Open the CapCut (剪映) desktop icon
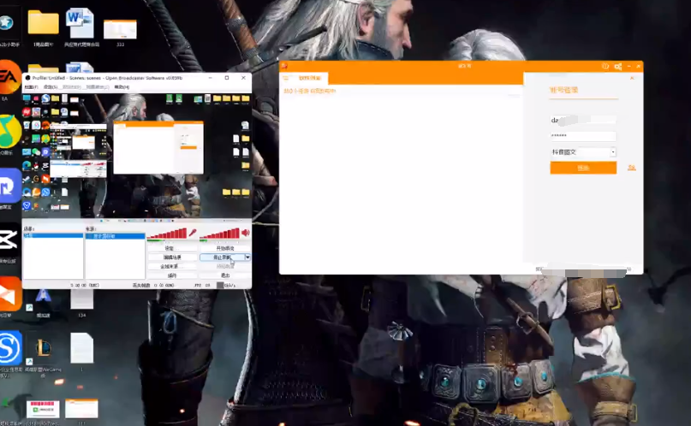This screenshot has width=691, height=426. click(x=9, y=240)
